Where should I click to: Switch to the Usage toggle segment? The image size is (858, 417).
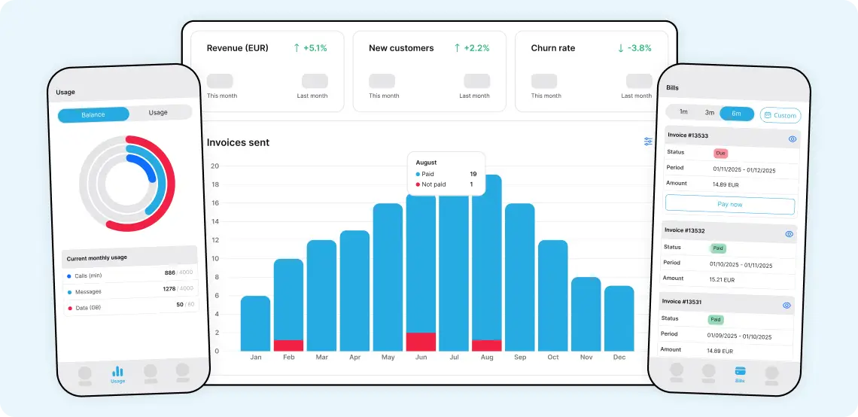pos(158,113)
